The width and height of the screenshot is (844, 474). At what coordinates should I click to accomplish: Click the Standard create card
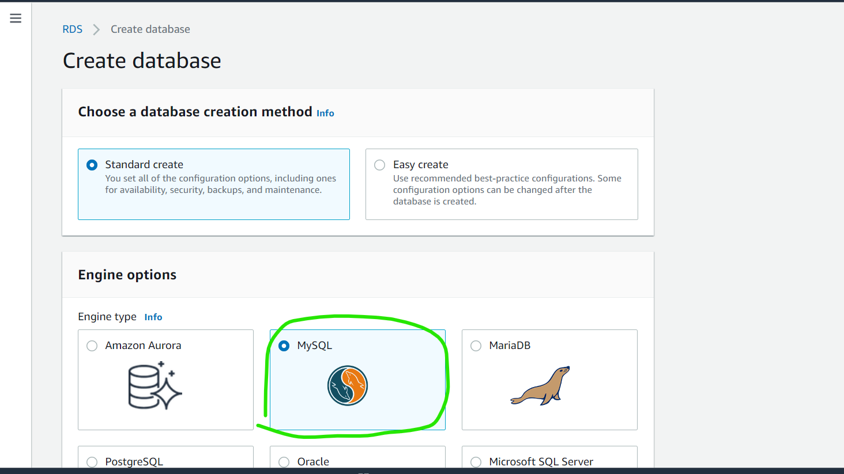tap(213, 184)
